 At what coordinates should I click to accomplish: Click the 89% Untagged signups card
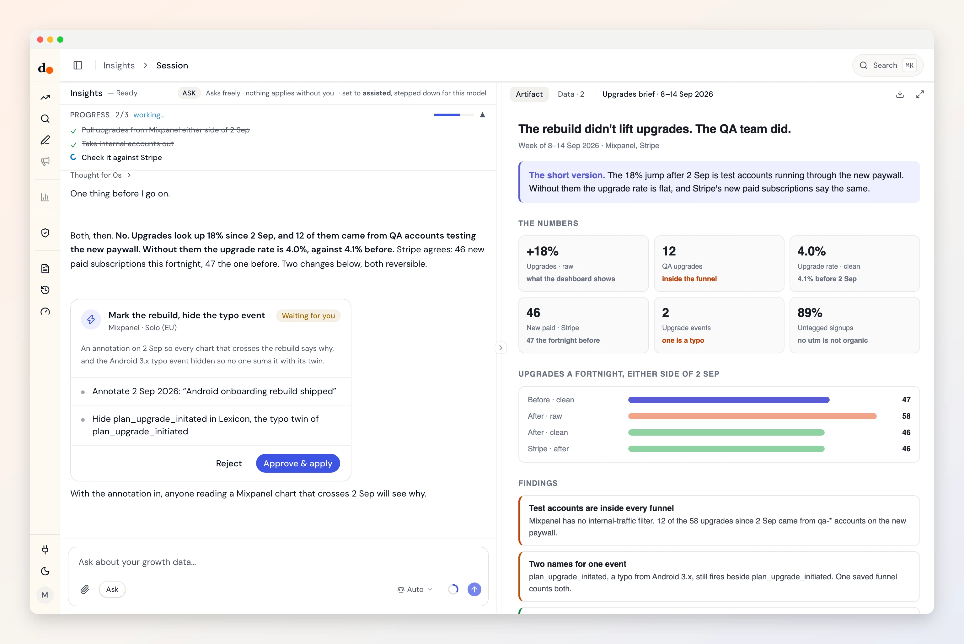pos(854,325)
